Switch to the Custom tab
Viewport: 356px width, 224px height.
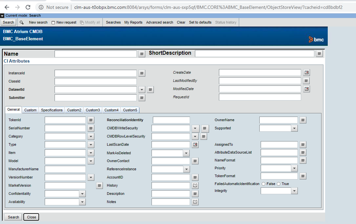click(x=31, y=110)
